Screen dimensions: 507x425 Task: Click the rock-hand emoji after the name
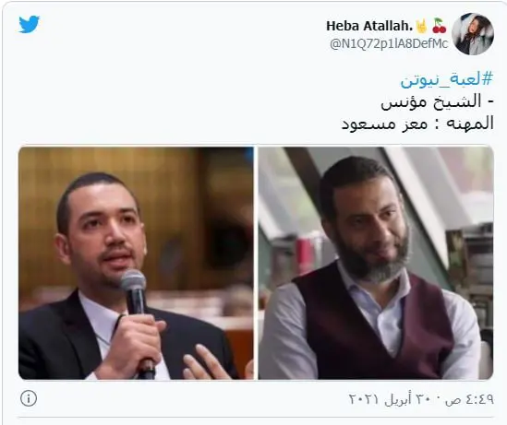(x=421, y=26)
